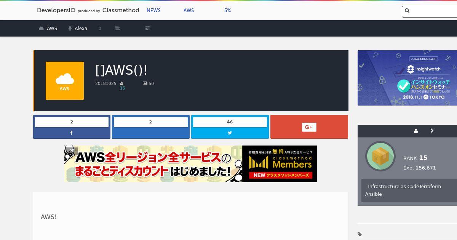Click the middle blue share button

[x=151, y=133]
